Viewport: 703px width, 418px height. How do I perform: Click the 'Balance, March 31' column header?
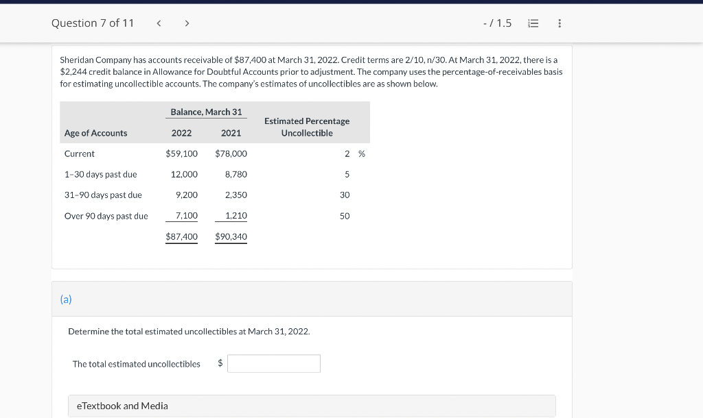(x=206, y=112)
